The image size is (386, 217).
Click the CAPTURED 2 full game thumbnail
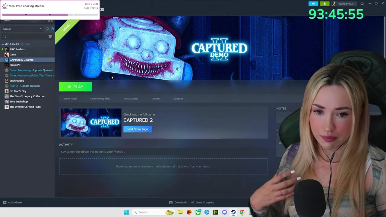(91, 123)
